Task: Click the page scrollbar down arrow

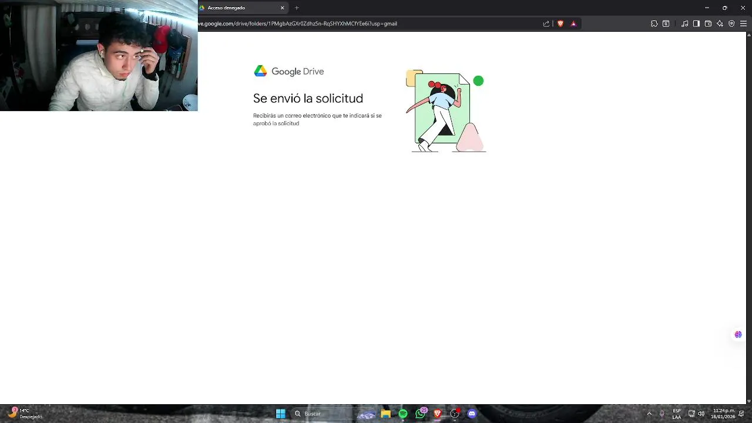Action: (x=748, y=401)
